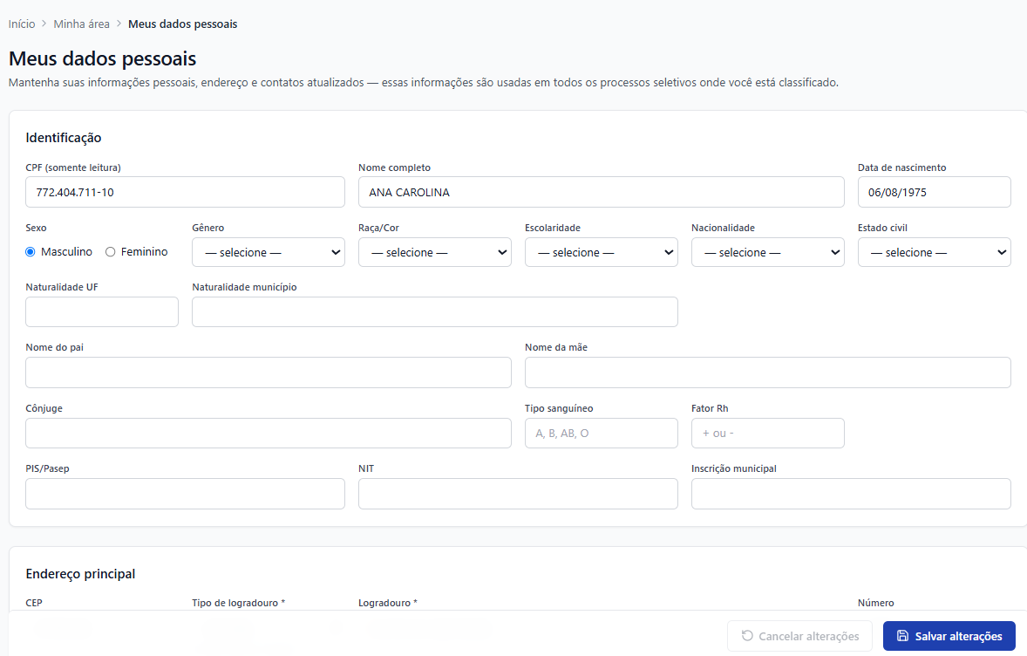The width and height of the screenshot is (1027, 656).
Task: Click the Endereço principal section heading
Action: 80,574
